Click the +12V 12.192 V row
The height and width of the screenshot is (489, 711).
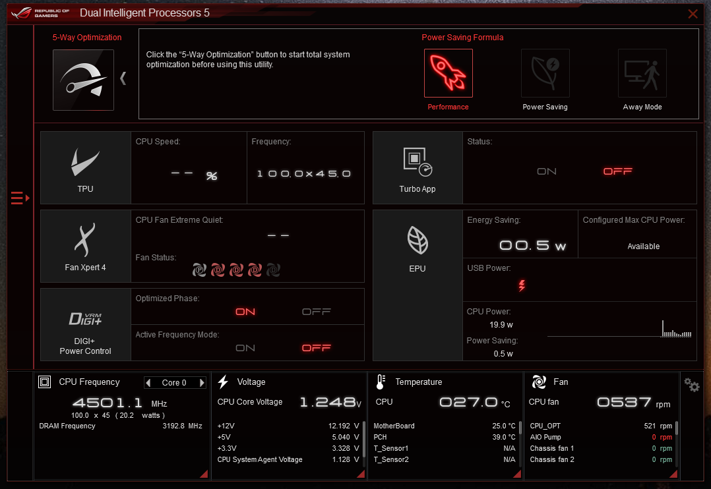[288, 426]
